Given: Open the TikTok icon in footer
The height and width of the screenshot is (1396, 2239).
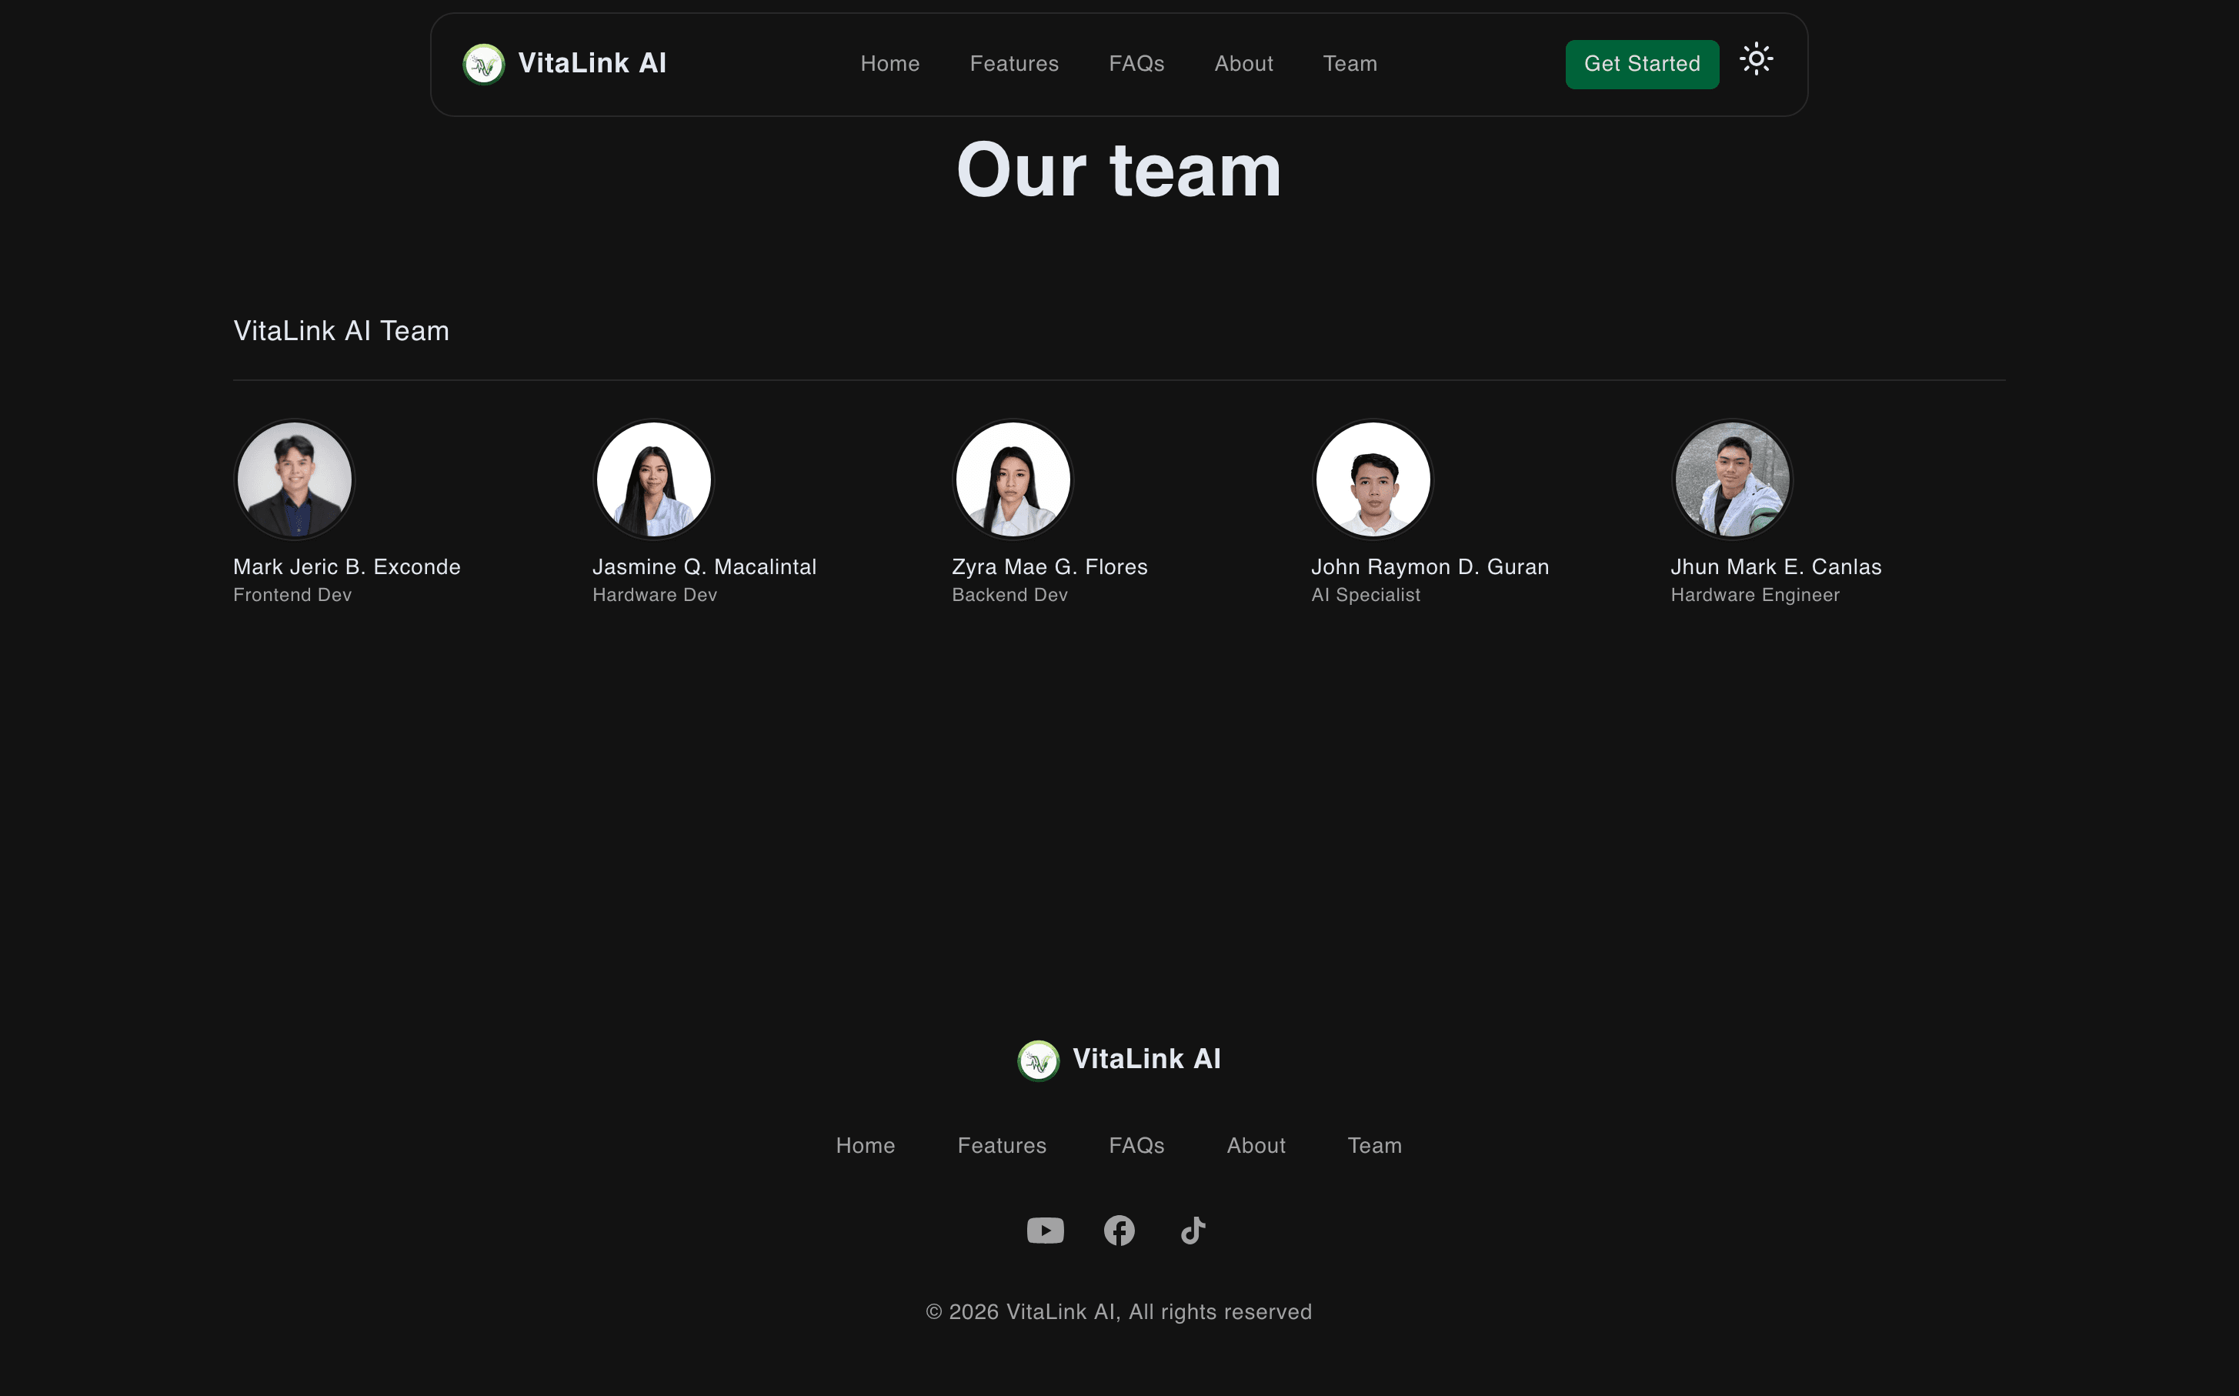Looking at the screenshot, I should [x=1193, y=1231].
